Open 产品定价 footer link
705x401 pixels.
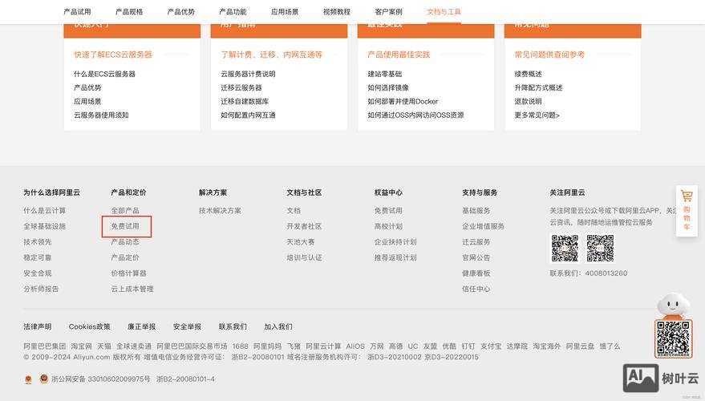[125, 257]
